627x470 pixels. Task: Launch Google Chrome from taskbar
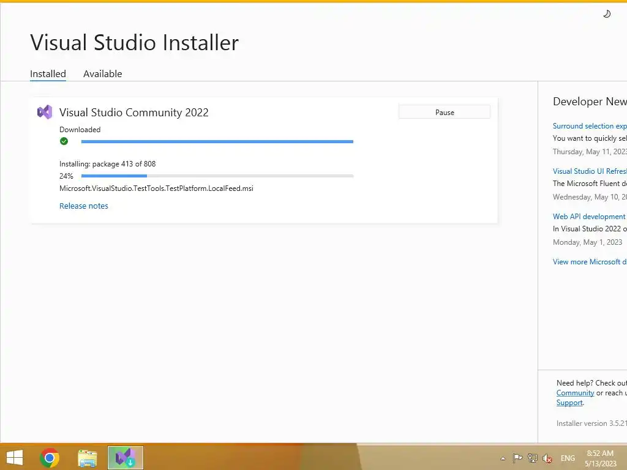tap(50, 458)
